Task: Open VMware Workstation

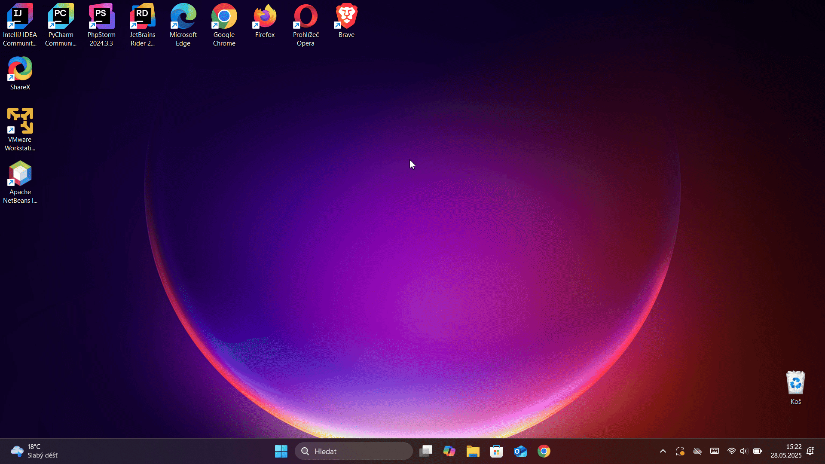Action: click(x=20, y=121)
